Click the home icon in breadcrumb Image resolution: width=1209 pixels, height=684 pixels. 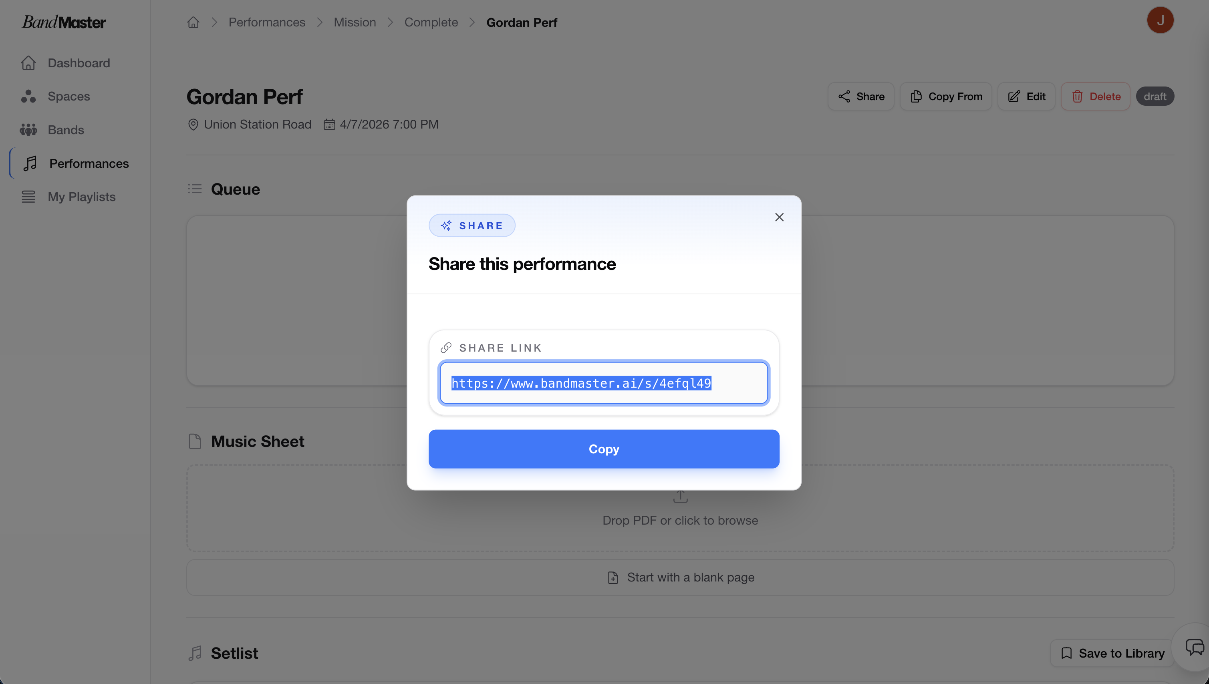pyautogui.click(x=193, y=22)
